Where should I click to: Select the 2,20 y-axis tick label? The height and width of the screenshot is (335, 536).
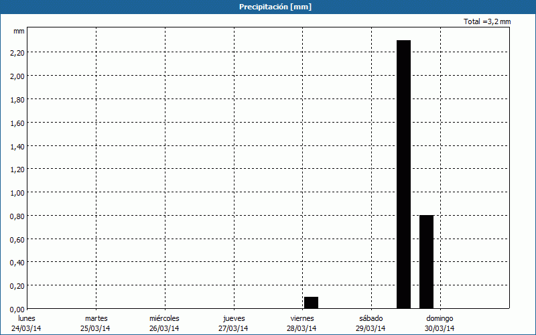17,53
